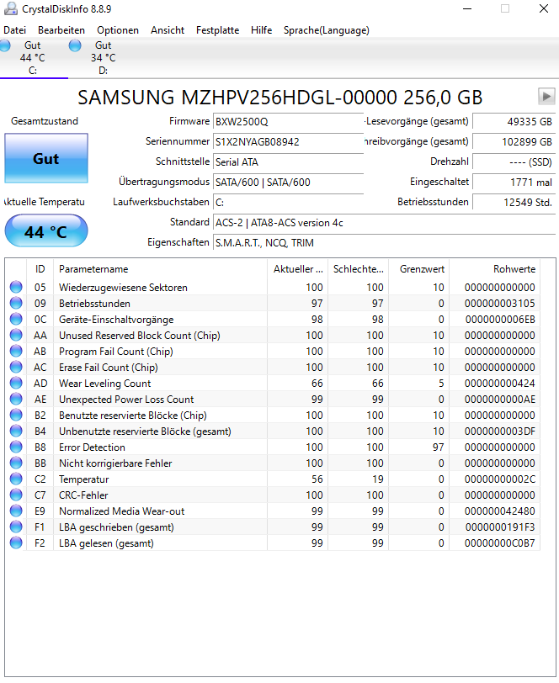The width and height of the screenshot is (559, 683).
Task: Click the blue Gut health status button
Action: click(x=46, y=158)
